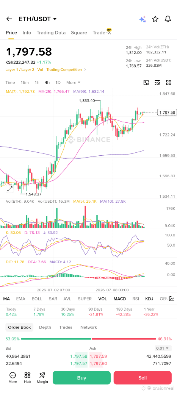Open the chart grid layout icon
Image resolution: width=177 pixels, height=394 pixels.
tap(169, 83)
